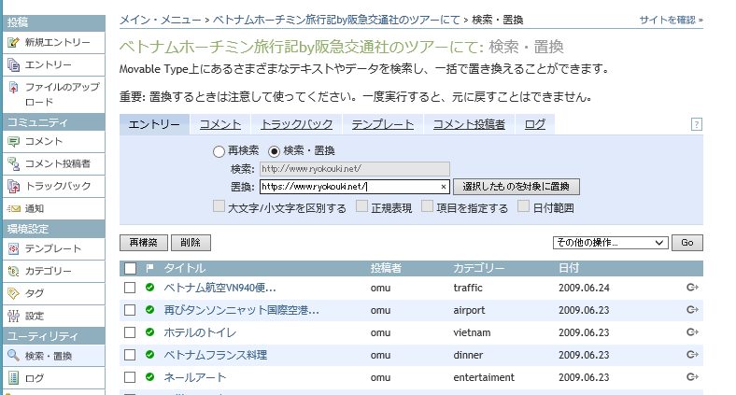Click the コメント speech bubble icon
Image resolution: width=736 pixels, height=395 pixels.
[13, 142]
